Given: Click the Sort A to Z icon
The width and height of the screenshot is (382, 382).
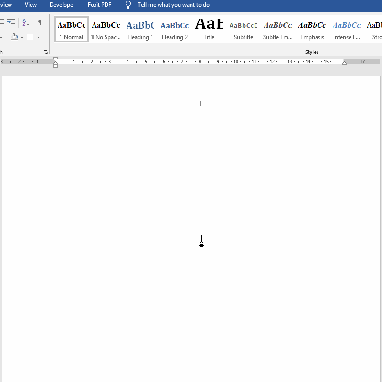Looking at the screenshot, I should (x=26, y=22).
